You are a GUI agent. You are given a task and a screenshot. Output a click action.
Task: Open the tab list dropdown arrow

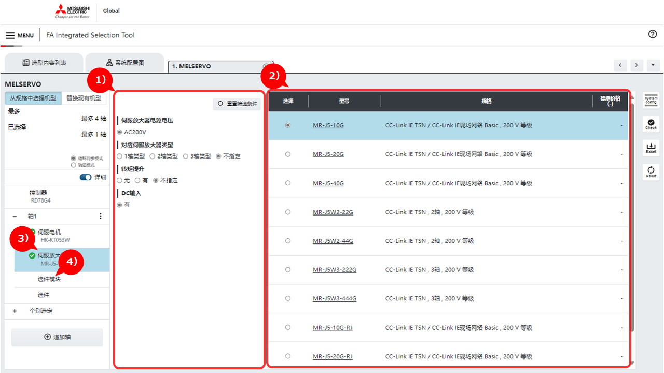(x=653, y=65)
